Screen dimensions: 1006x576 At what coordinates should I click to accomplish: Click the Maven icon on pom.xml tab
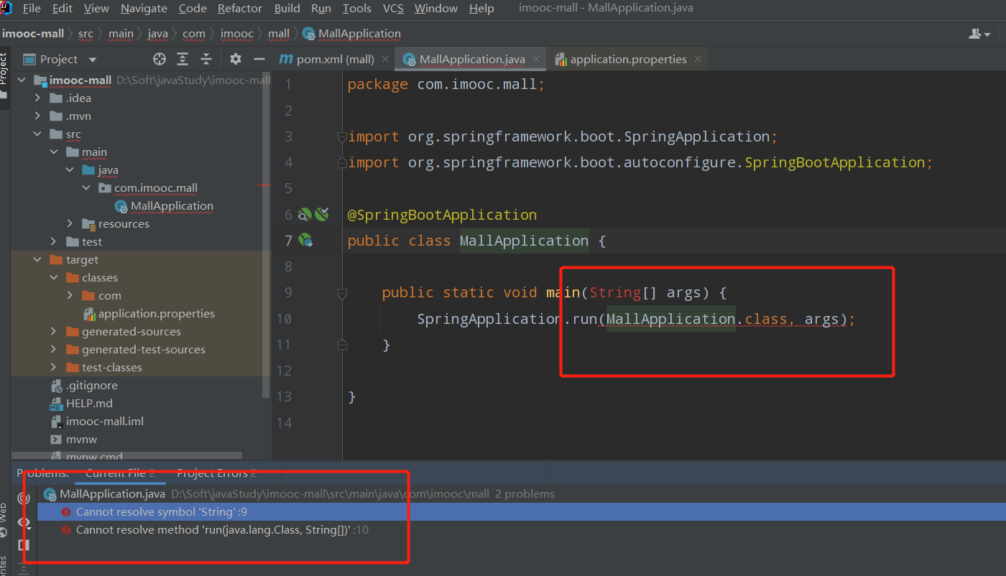pyautogui.click(x=286, y=59)
